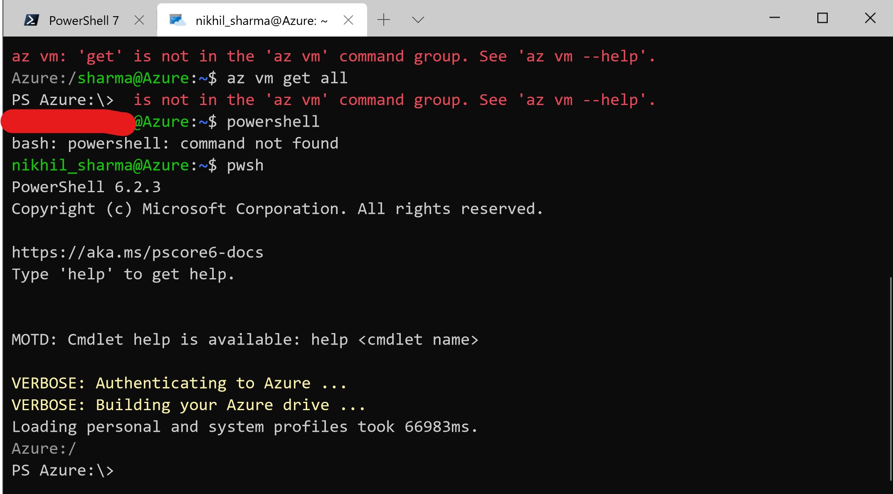Click the red 'az vm' error message line
Screen dimensions: 893x494
coord(333,56)
